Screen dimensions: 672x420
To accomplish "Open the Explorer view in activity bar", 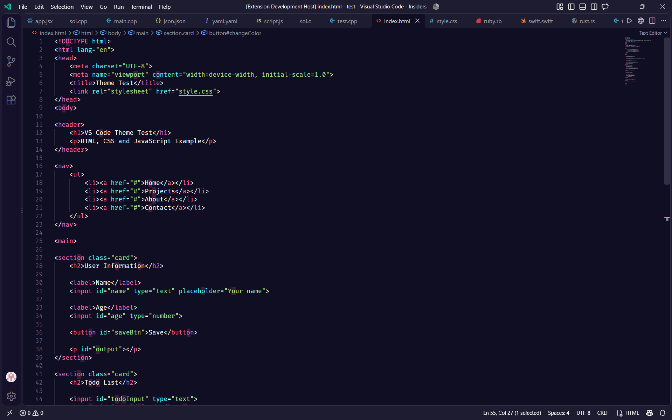I will click(11, 23).
